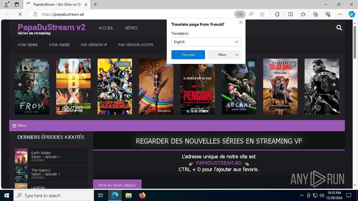Open The Penguin poster

[197, 89]
